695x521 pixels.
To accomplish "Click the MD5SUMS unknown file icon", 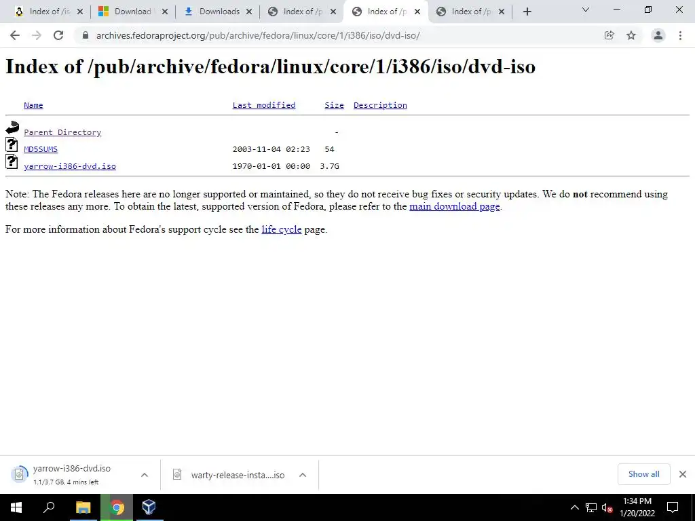I will (x=12, y=144).
